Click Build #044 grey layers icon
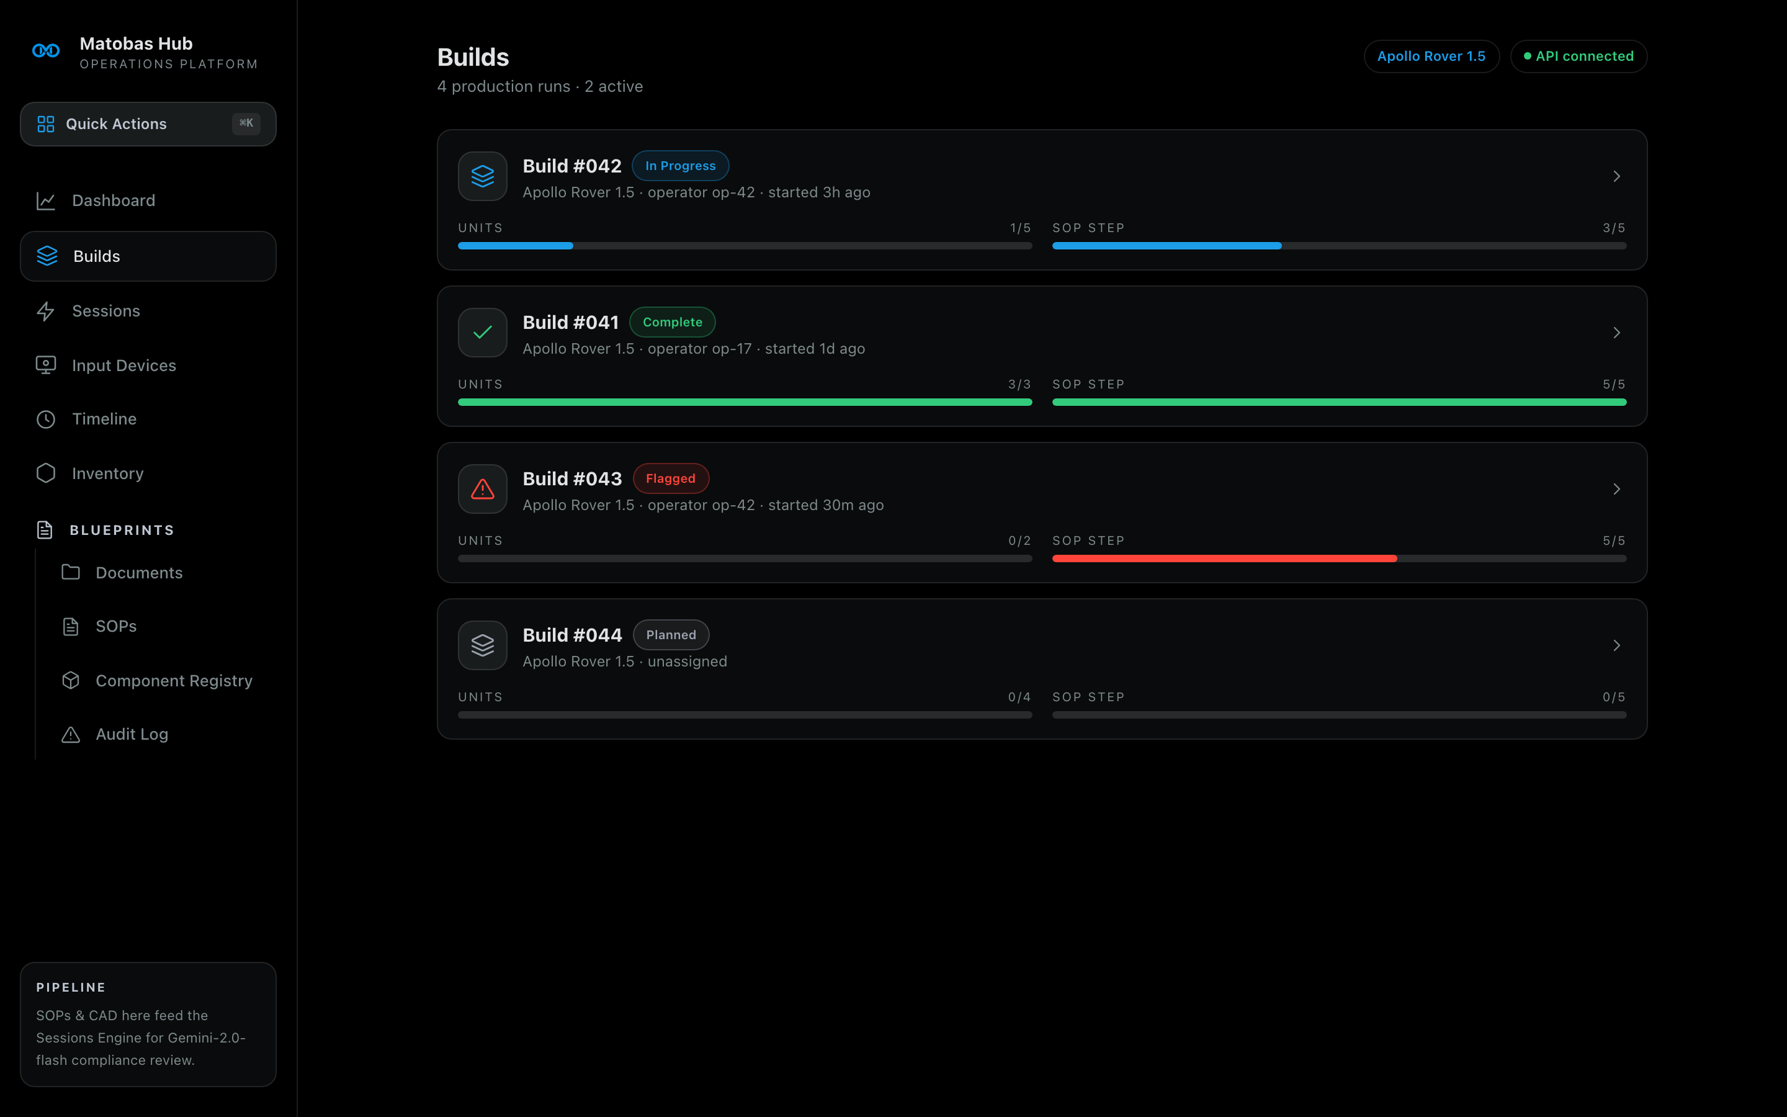Image resolution: width=1787 pixels, height=1117 pixels. (483, 645)
